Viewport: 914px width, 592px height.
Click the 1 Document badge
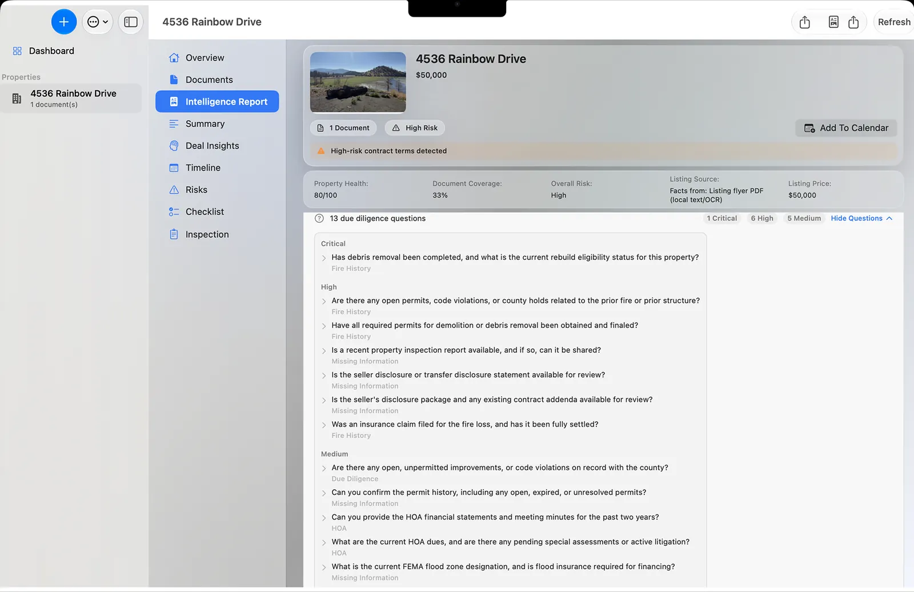click(343, 128)
